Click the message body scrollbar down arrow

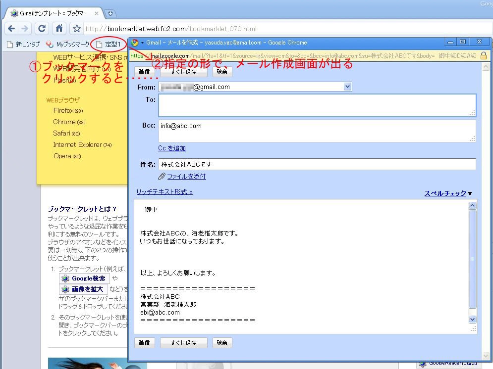(472, 320)
